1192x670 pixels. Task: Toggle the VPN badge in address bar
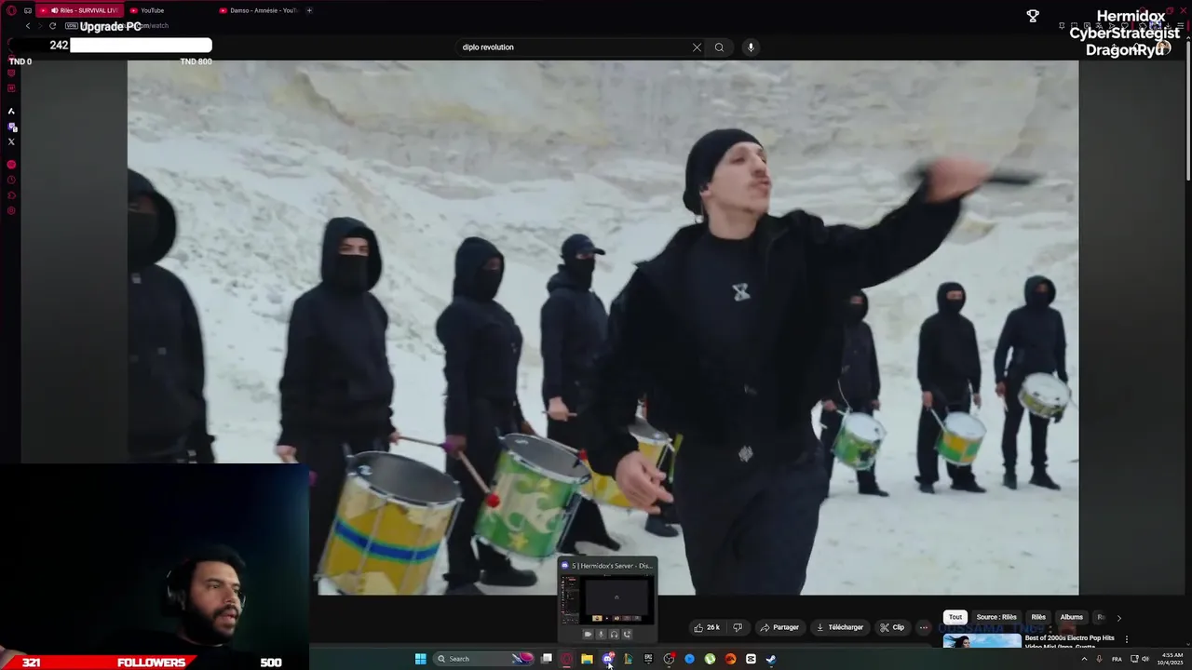coord(71,26)
